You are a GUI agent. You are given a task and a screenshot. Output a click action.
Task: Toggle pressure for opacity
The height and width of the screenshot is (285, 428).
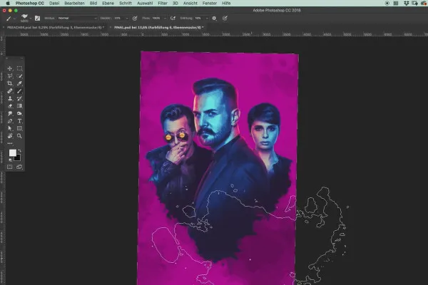click(x=135, y=19)
